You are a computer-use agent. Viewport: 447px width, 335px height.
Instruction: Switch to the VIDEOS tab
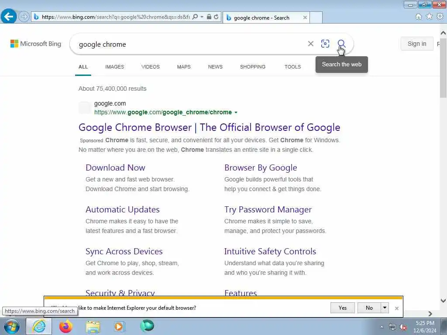(x=151, y=67)
